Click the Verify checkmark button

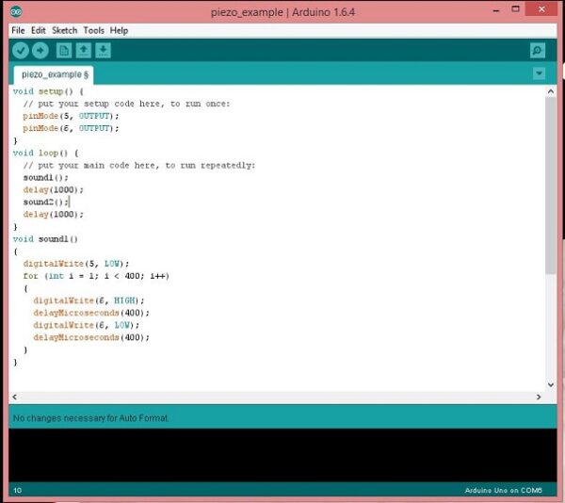click(x=21, y=51)
